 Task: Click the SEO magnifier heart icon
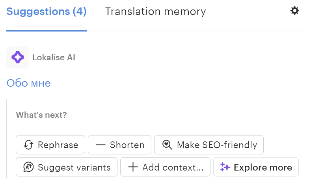tap(167, 145)
